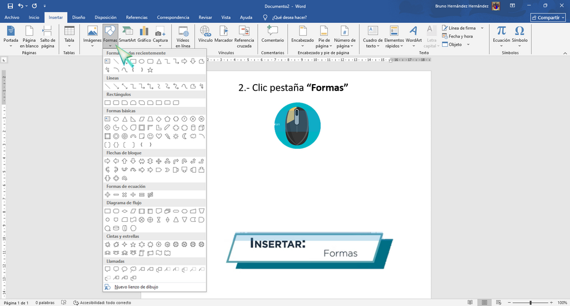This screenshot has height=306, width=570.
Task: Choose the 5-point star in Cintas y estrellas
Action: 133,245
